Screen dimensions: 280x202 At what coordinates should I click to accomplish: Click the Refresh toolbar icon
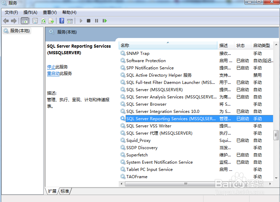coord(43,21)
